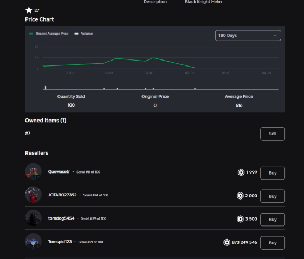The width and height of the screenshot is (304, 259).
Task: Click price 873 249 546 text
Action: 244,242
